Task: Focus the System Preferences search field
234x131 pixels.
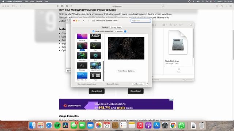Action: pyautogui.click(x=141, y=21)
